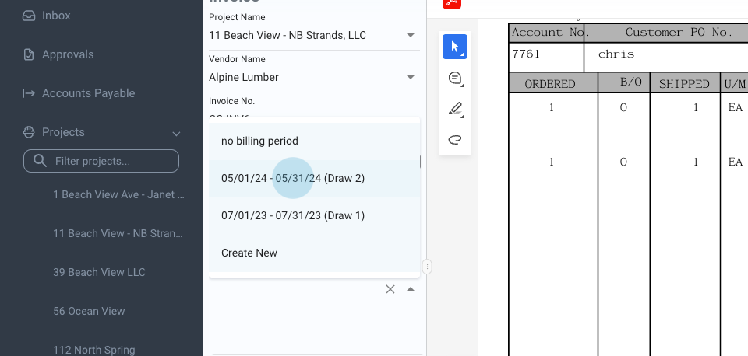Open the Vendor Name dropdown arrow
748x356 pixels.
411,77
